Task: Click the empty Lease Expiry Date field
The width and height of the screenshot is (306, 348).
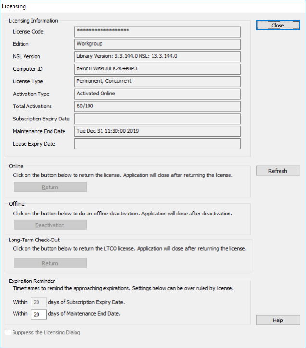Action: (157, 144)
